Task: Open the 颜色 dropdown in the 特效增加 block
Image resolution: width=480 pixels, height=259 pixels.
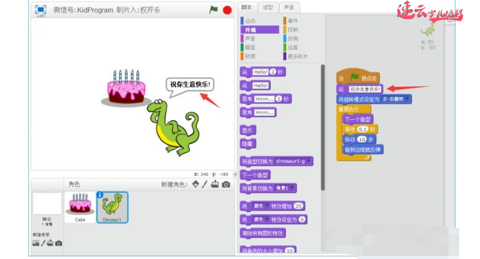Action: pyautogui.click(x=261, y=206)
